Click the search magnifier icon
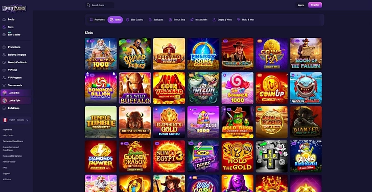 tap(88, 5)
